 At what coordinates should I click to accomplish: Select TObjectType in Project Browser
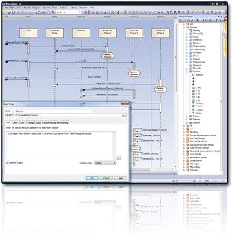pyautogui.click(x=199, y=62)
